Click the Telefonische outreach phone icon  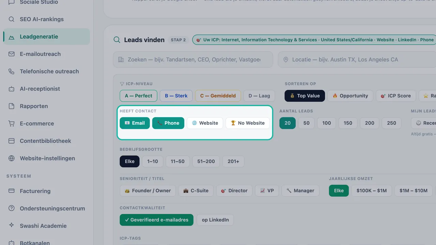tap(12, 71)
